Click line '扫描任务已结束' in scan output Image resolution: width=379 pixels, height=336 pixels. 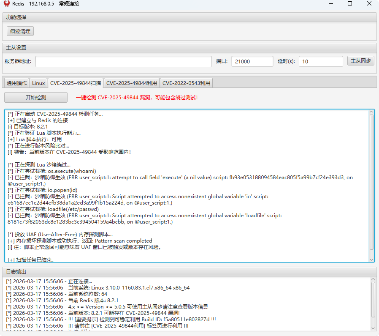click(31, 260)
